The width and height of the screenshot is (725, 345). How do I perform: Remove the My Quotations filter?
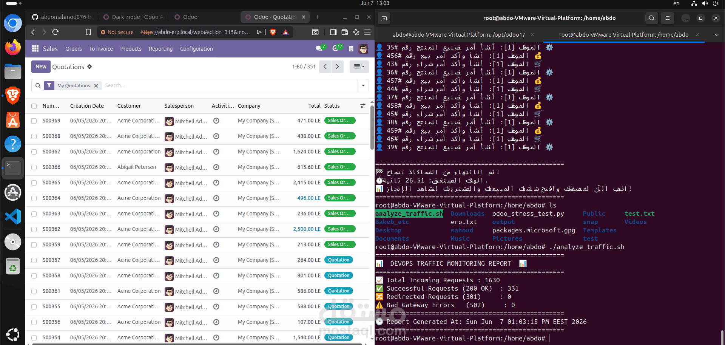pyautogui.click(x=96, y=86)
